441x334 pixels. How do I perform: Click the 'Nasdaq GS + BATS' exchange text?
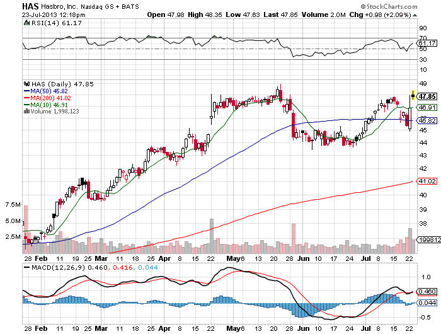(110, 7)
